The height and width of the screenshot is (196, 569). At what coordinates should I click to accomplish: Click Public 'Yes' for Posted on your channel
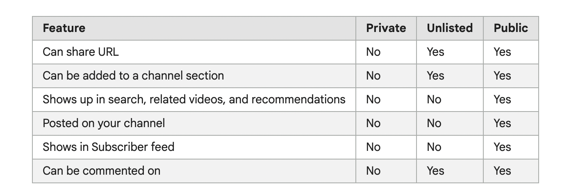[x=502, y=123]
